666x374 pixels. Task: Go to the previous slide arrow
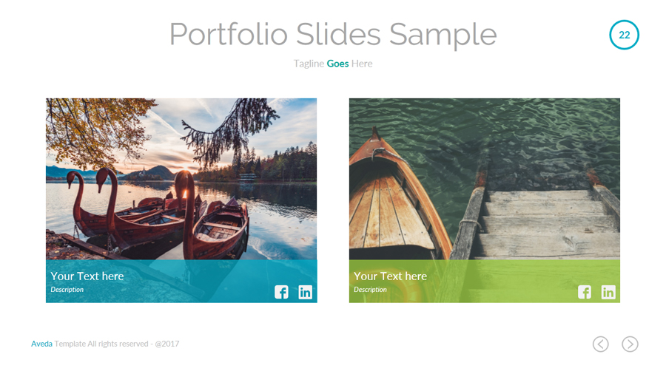tap(601, 344)
